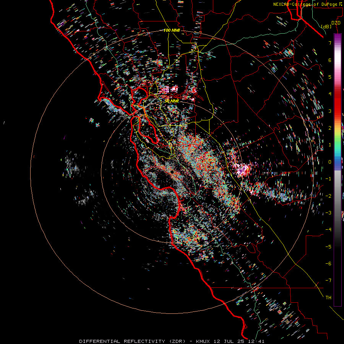This screenshot has width=344, height=344.
Task: Click the DZD product label
Action: [336, 23]
